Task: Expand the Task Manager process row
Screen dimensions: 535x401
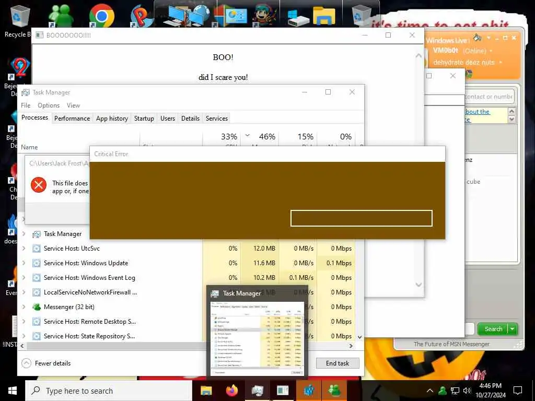Action: coord(24,233)
